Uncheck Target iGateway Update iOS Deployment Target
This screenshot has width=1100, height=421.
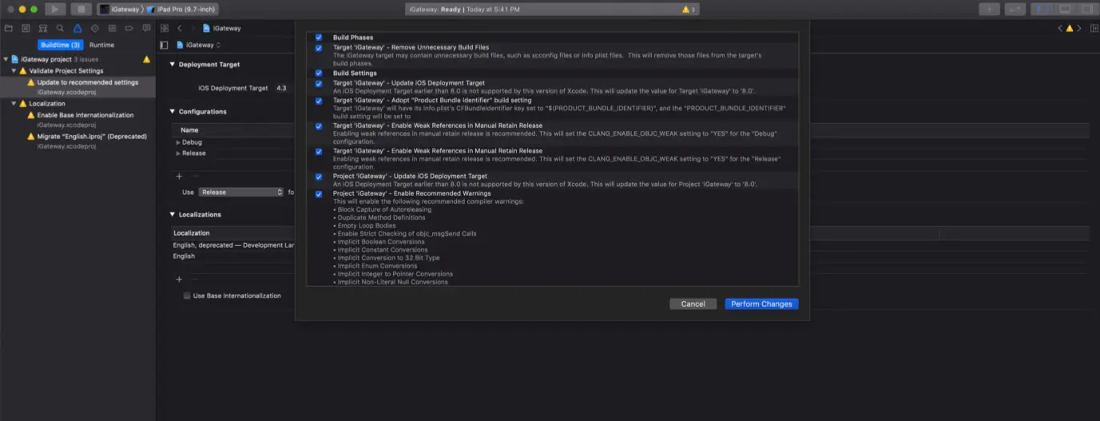[319, 83]
